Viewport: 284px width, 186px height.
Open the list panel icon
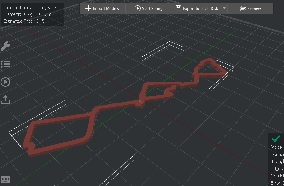point(5,64)
